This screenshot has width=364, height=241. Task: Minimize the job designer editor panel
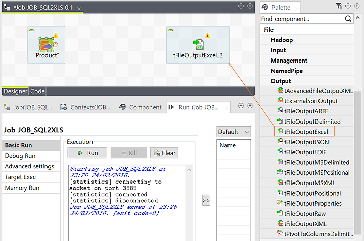(x=241, y=6)
